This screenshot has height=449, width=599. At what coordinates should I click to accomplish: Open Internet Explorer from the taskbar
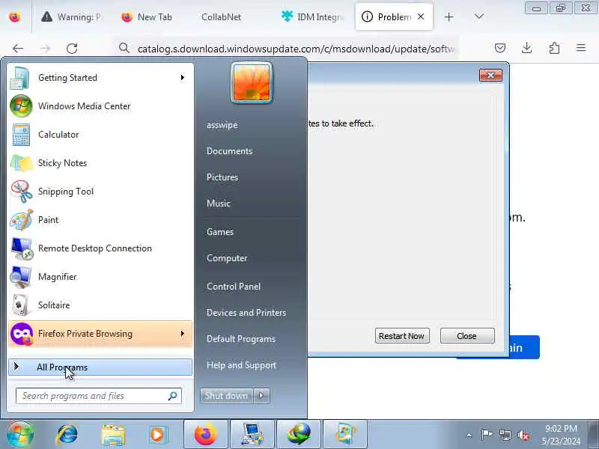(67, 435)
